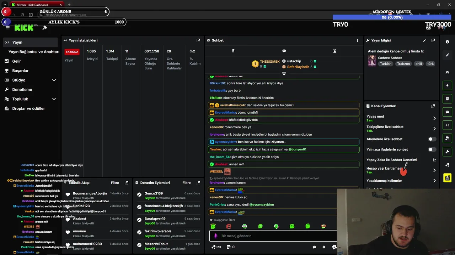Click Genco3169 in Denetim Eylemleri list
Screen dimensions: 455x255
154,193
